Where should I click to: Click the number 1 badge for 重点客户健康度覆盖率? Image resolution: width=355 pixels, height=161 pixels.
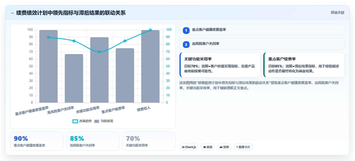(x=186, y=31)
